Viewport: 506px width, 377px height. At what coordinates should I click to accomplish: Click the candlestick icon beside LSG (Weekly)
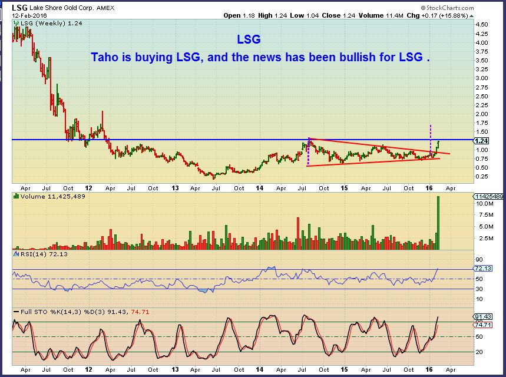[x=15, y=23]
